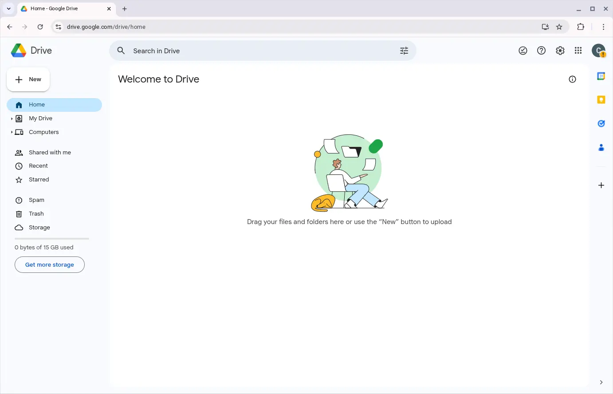
Task: Open Google Tasks side panel
Action: [x=601, y=124]
